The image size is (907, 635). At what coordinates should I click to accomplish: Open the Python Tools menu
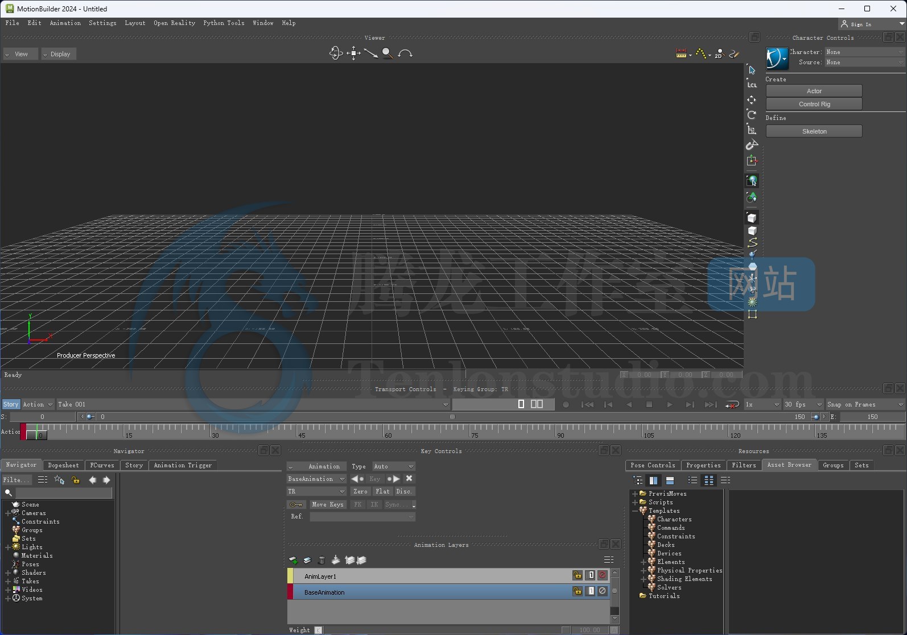pyautogui.click(x=224, y=23)
